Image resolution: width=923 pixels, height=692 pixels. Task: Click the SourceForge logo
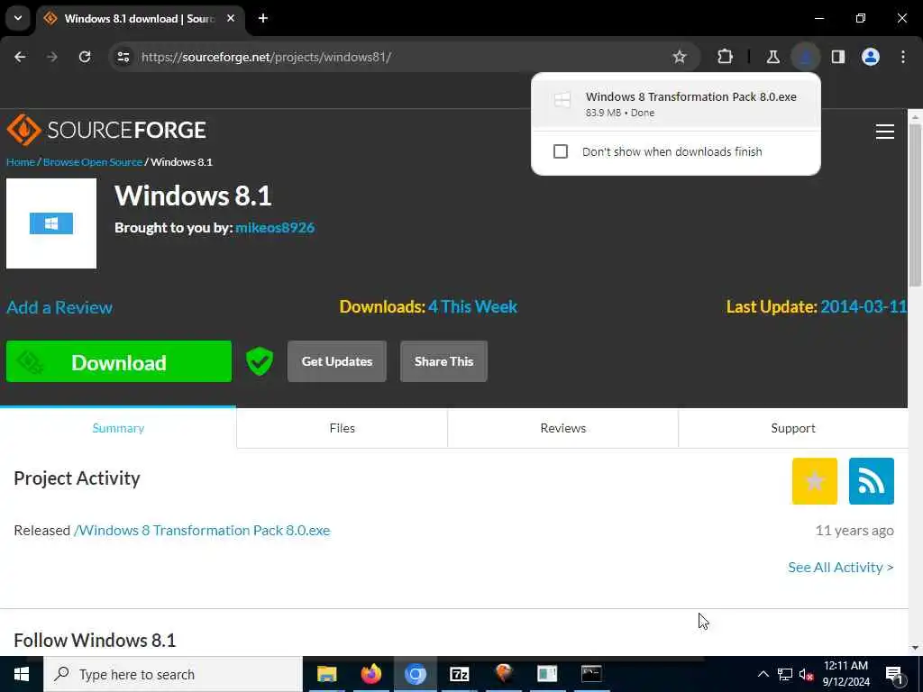[106, 130]
